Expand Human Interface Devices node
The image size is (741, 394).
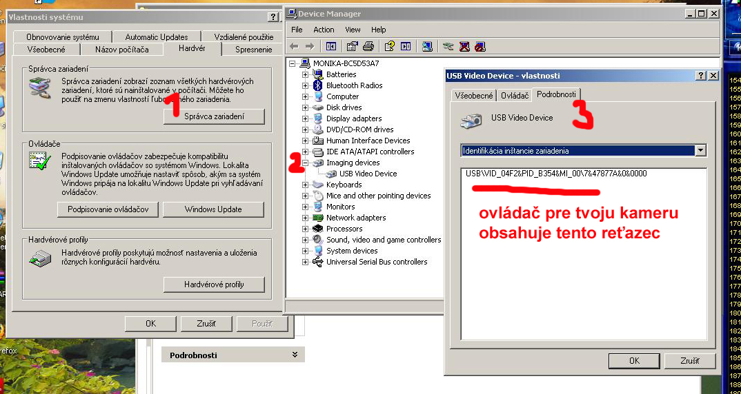tap(305, 141)
